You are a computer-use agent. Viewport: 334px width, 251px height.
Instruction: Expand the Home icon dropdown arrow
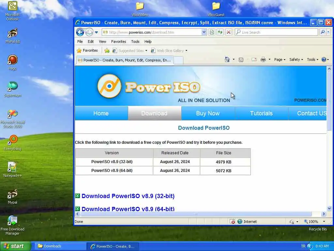point(234,59)
